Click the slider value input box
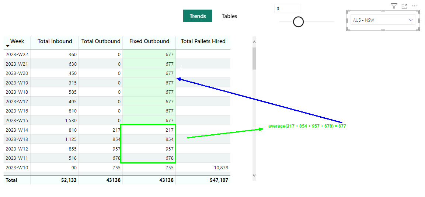 (287, 9)
